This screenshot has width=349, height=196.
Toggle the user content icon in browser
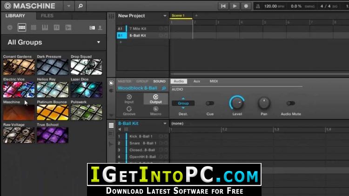tap(100, 28)
